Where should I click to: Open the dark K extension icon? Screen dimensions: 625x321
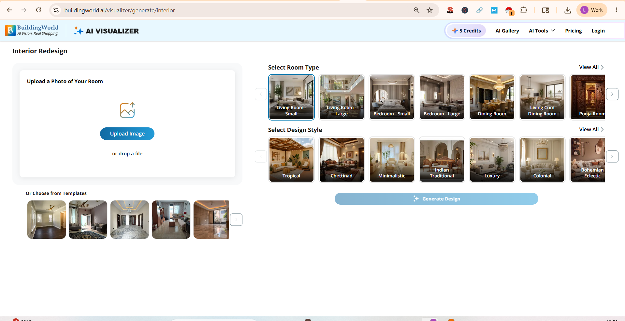click(465, 10)
